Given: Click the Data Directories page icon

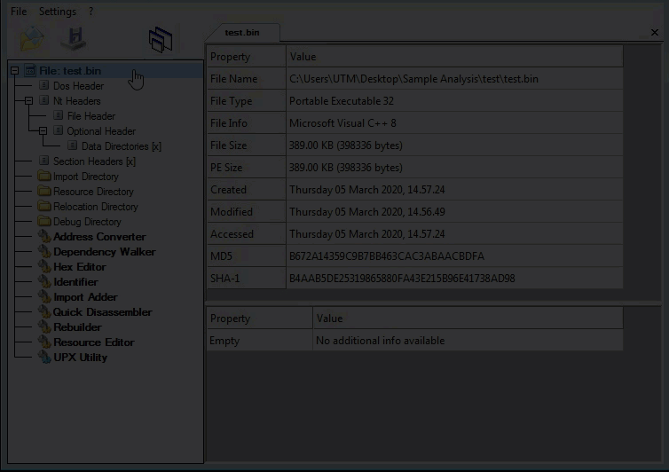Looking at the screenshot, I should pos(72,146).
